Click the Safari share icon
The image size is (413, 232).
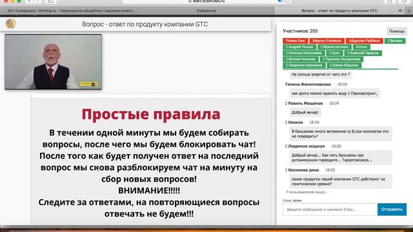tap(390, 1)
